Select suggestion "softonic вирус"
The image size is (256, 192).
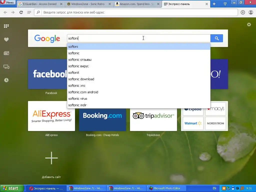[138, 66]
